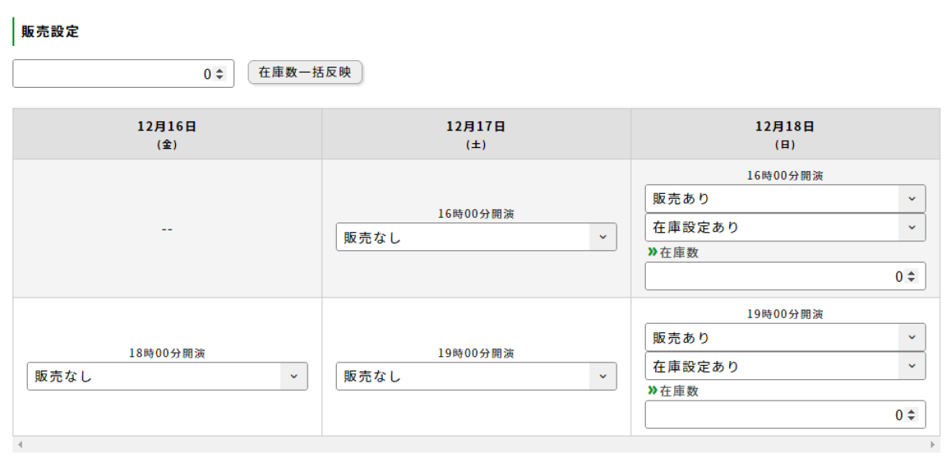The width and height of the screenshot is (951, 467).
Task: Click the 12月16日 (金) column header
Action: point(166,134)
